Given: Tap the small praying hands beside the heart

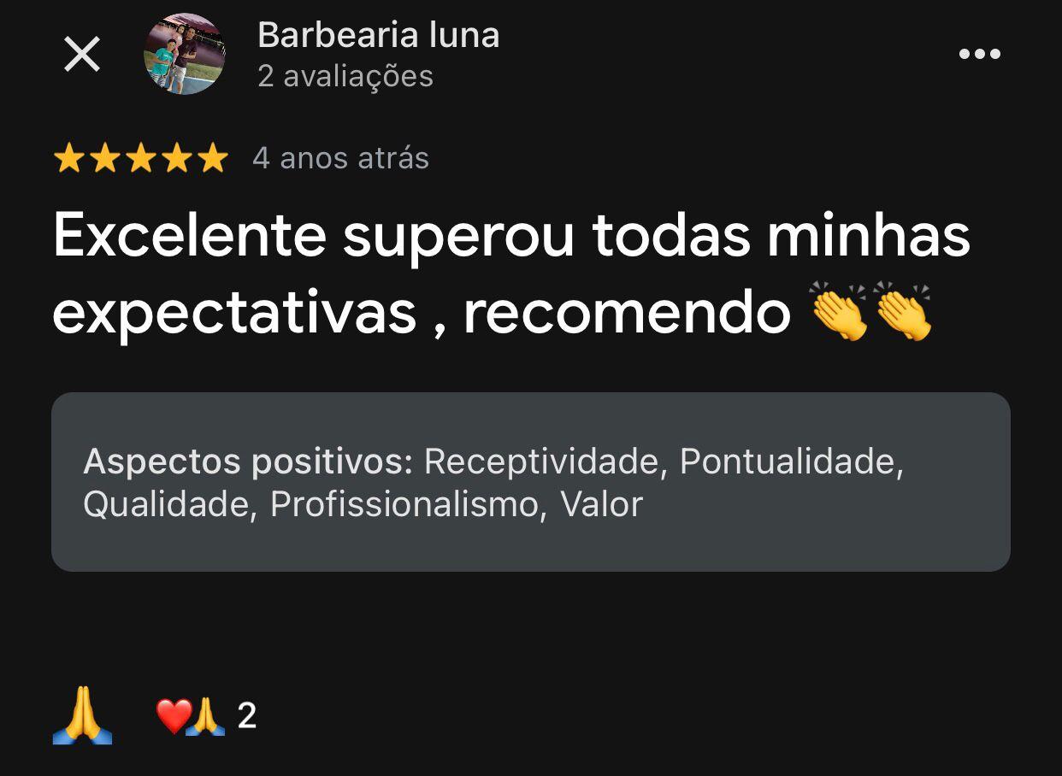Looking at the screenshot, I should coord(206,716).
